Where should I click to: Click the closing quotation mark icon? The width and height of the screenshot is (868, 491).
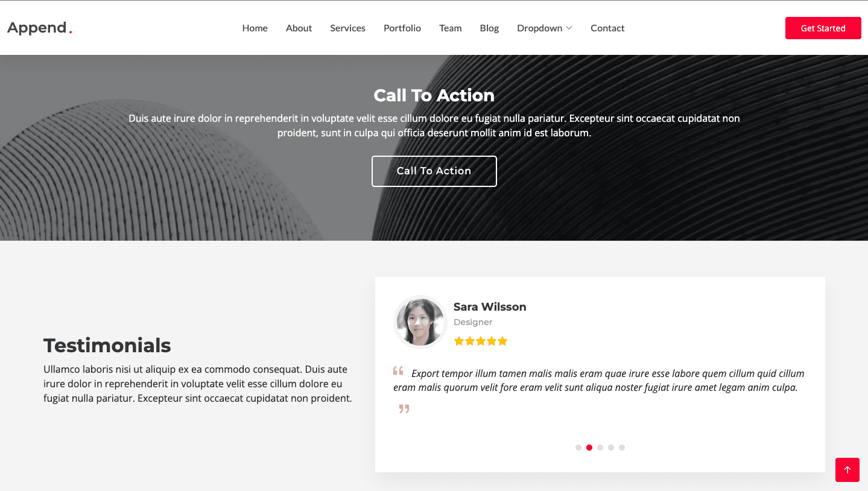(x=404, y=409)
